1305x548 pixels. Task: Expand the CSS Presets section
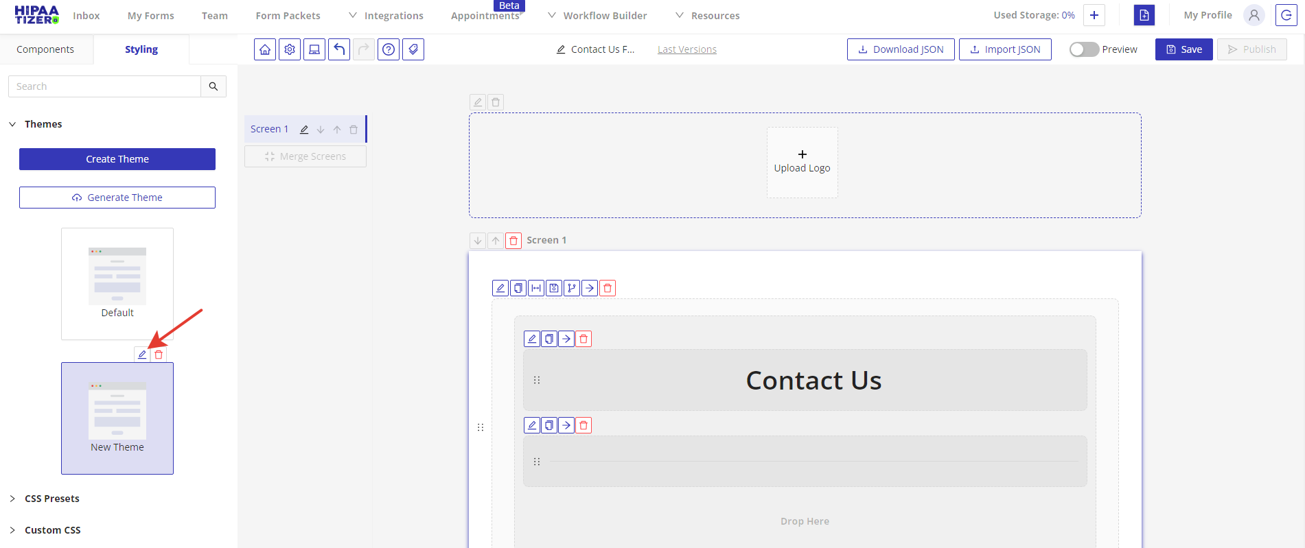(12, 499)
